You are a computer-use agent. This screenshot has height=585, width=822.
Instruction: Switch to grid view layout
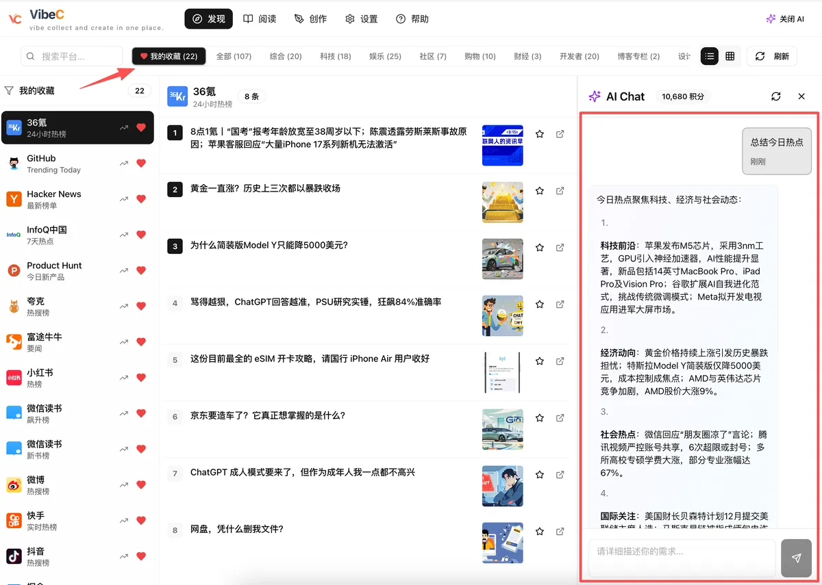tap(730, 56)
